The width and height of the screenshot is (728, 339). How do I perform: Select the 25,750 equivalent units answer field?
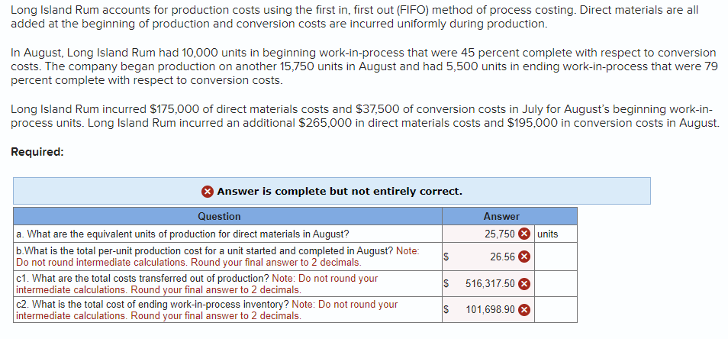click(x=488, y=234)
